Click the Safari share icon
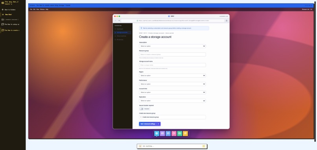Viewport: 317px width, 150px height. click(x=227, y=20)
